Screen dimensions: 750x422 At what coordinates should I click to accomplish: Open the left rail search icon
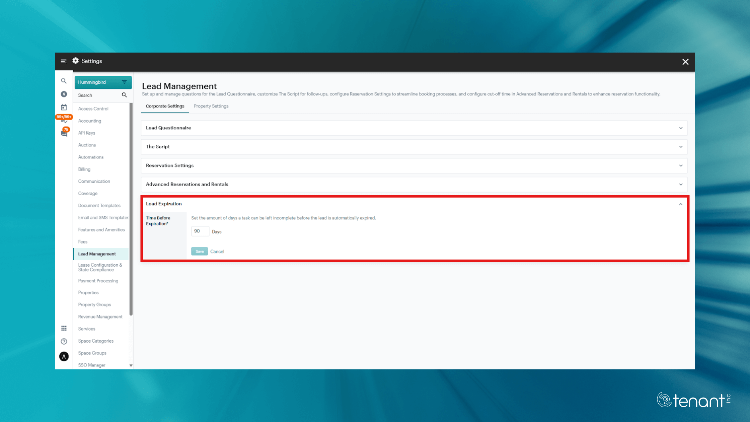pos(64,81)
